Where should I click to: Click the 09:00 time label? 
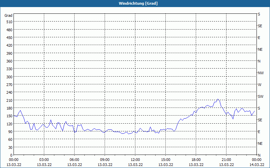105,160
